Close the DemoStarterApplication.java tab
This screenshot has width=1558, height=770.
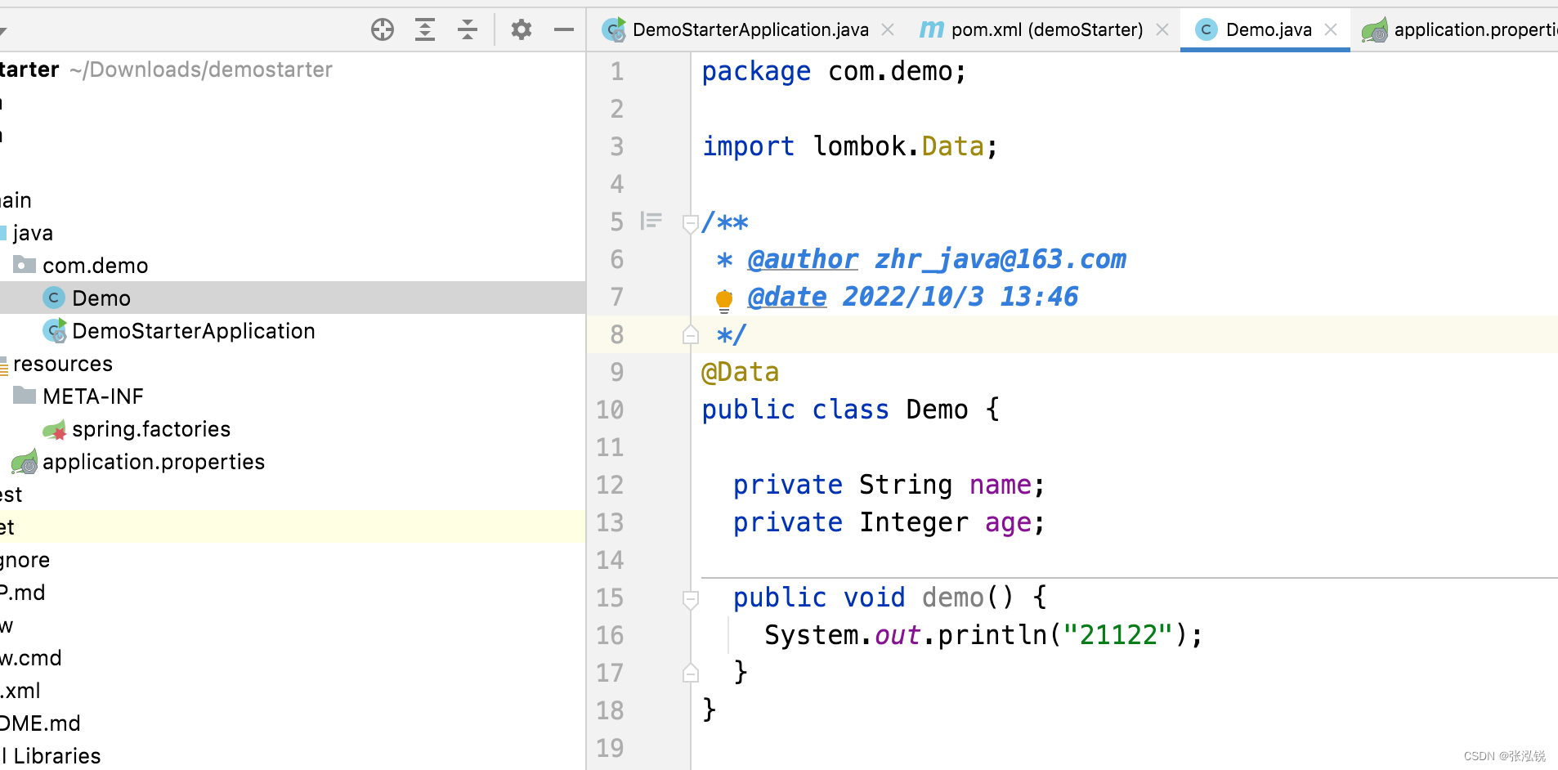(888, 30)
